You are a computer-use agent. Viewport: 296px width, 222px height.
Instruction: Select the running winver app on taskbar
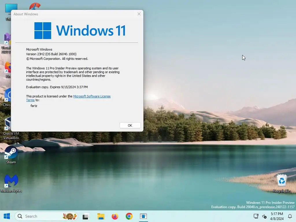143,216
